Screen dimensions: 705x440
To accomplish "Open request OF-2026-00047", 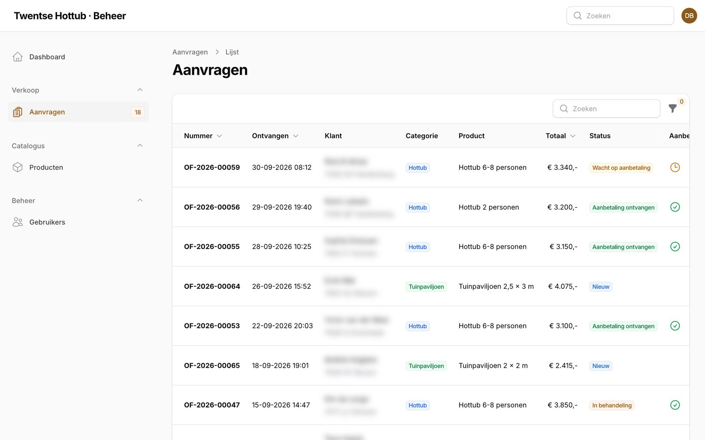I will [212, 405].
